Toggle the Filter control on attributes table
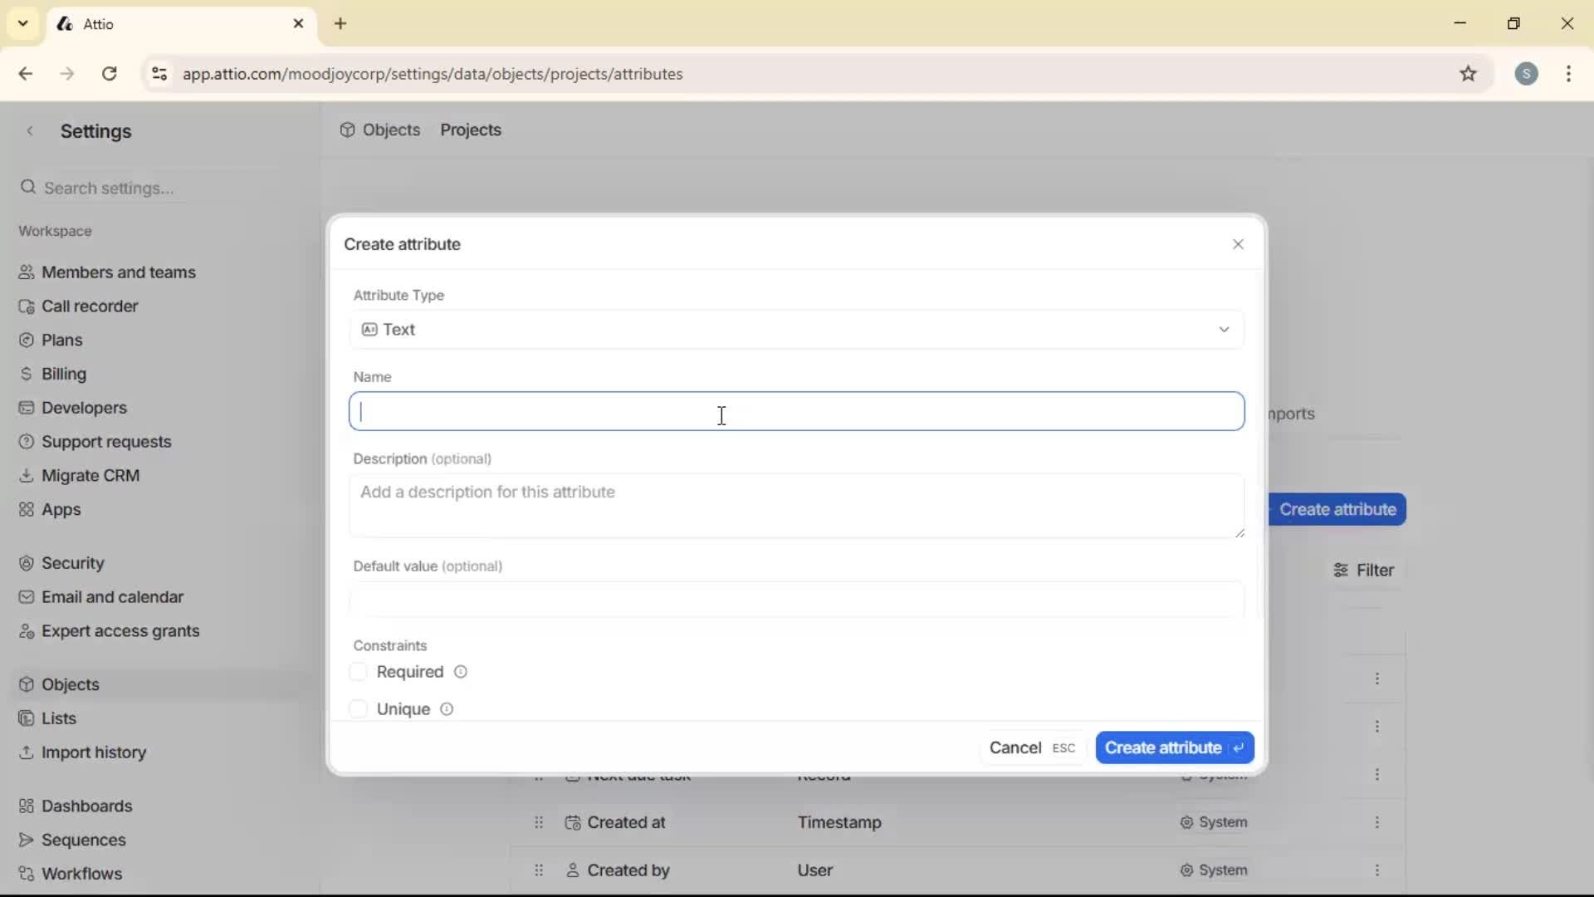The width and height of the screenshot is (1594, 897). coord(1364,570)
